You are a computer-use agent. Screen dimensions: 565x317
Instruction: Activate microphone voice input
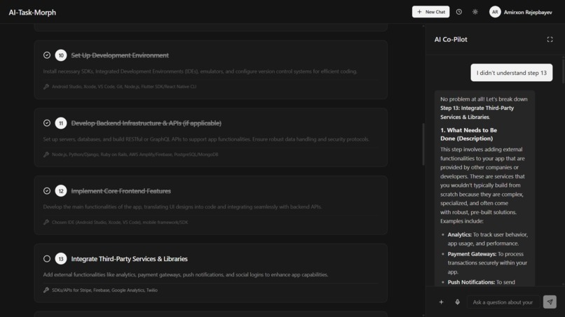(x=457, y=302)
